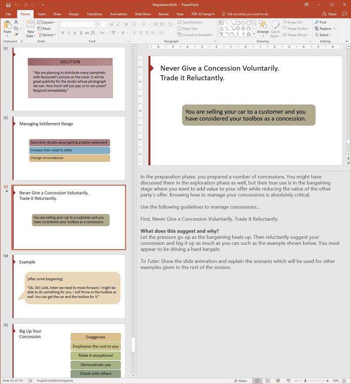Click Convert to SmartArt
Viewport: 351px width, 384px height.
click(195, 35)
